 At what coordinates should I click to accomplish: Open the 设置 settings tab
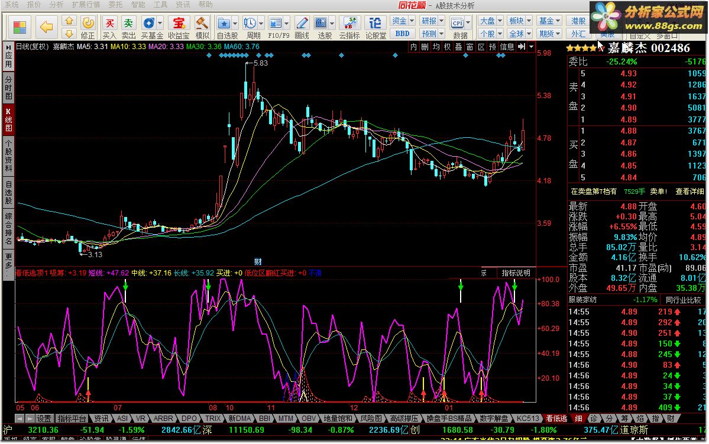[x=44, y=418]
